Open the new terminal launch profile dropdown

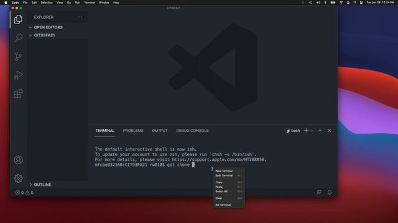pos(312,131)
